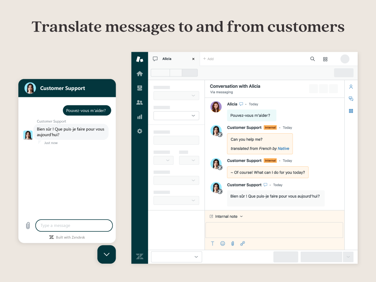Open Reporting bar chart icon
Screen dimensions: 376x282
pos(140,117)
